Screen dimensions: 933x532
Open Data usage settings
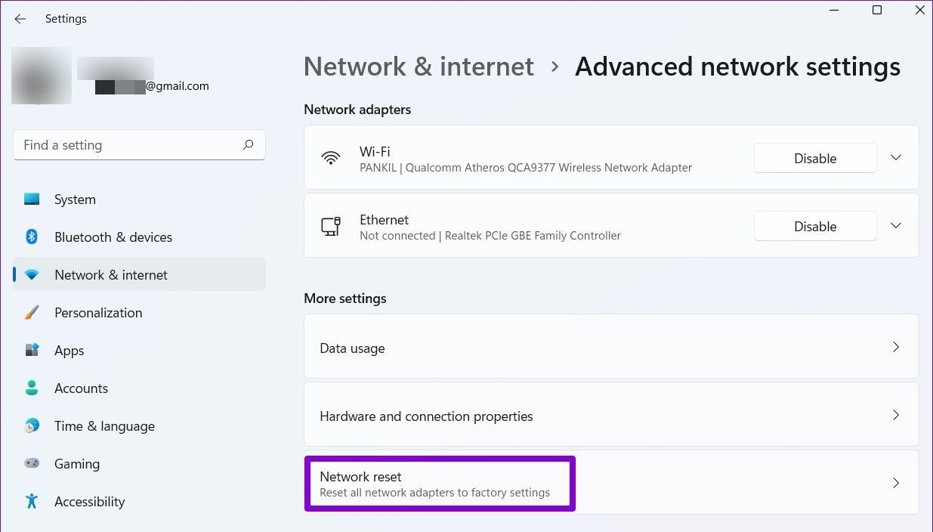611,347
